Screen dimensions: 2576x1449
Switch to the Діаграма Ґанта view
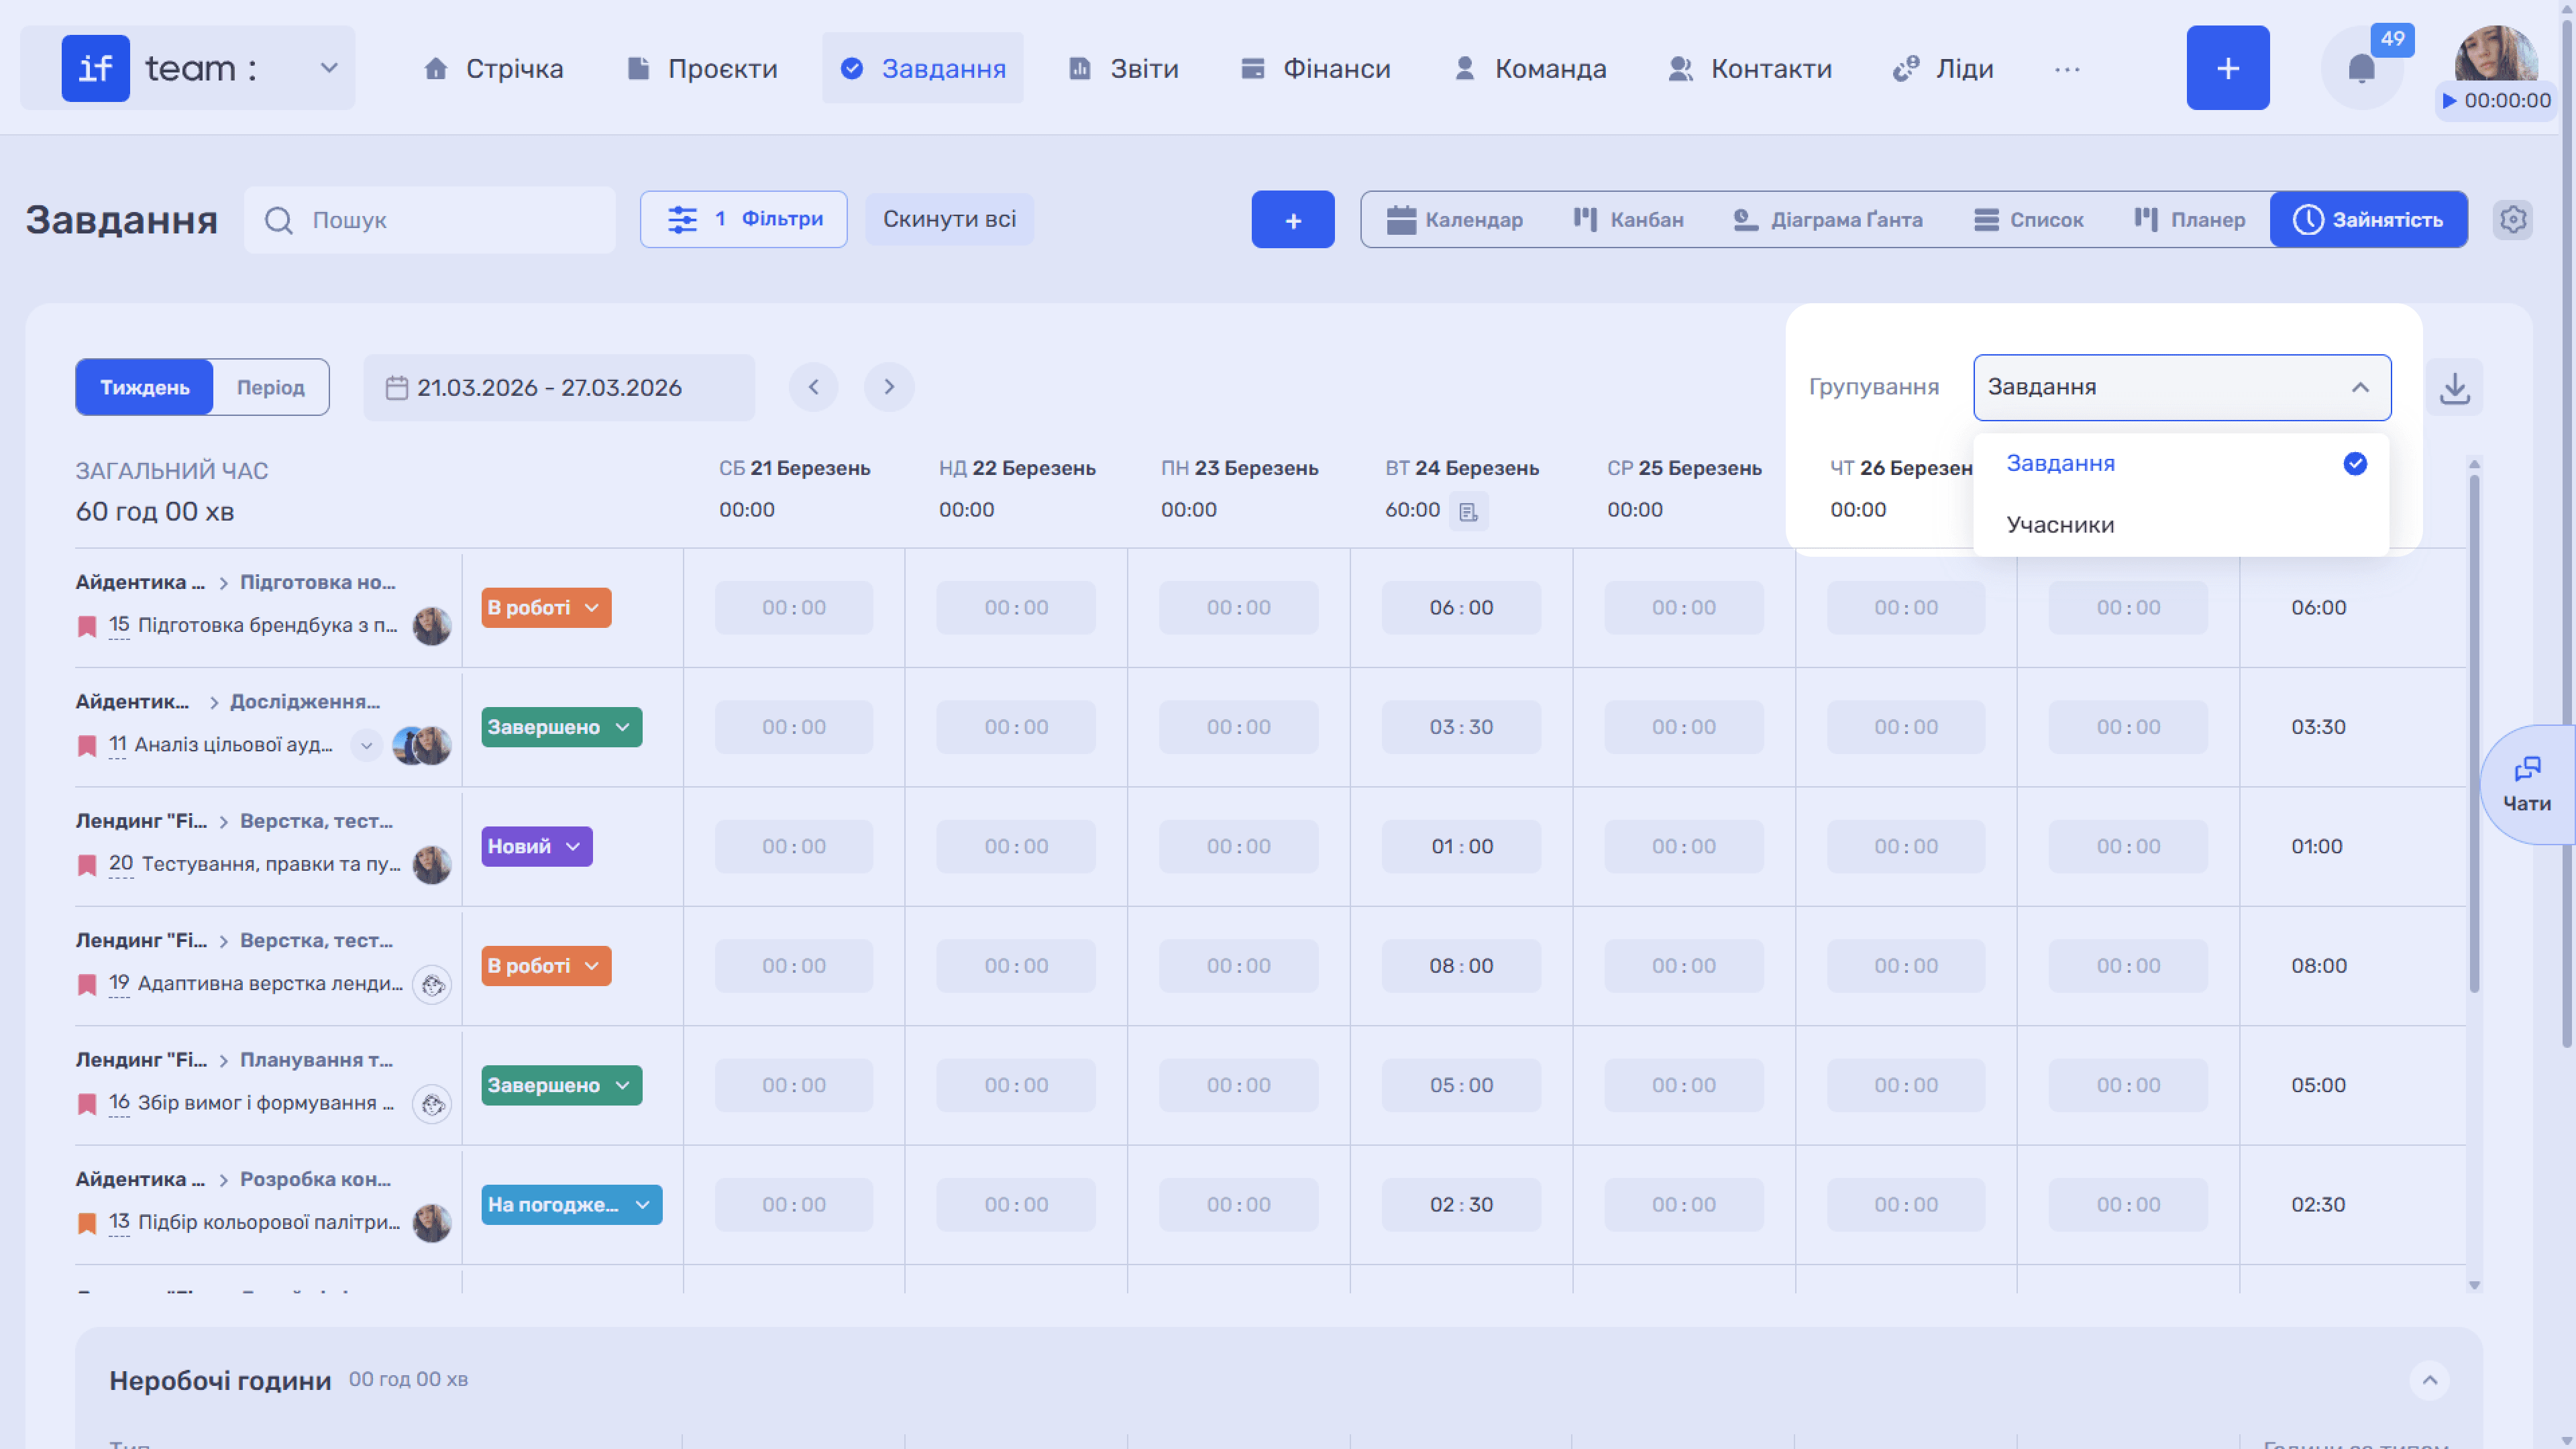pos(1828,219)
